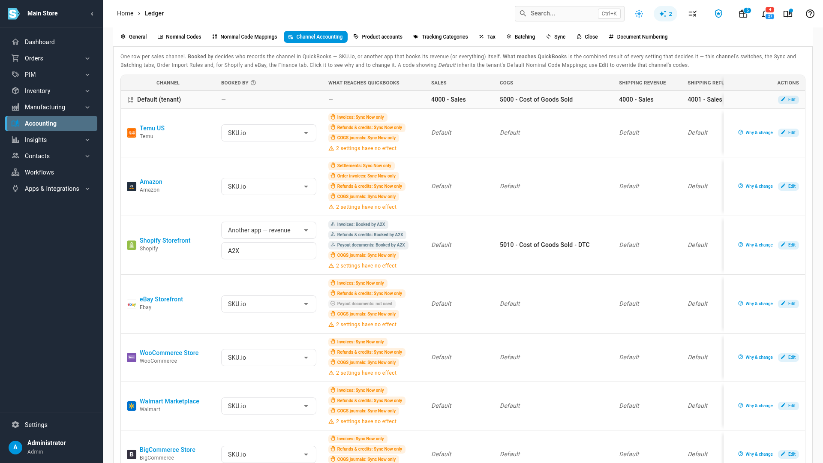The height and width of the screenshot is (463, 823).
Task: Open Another app — revenue dropdown for Shopify
Action: (x=269, y=230)
